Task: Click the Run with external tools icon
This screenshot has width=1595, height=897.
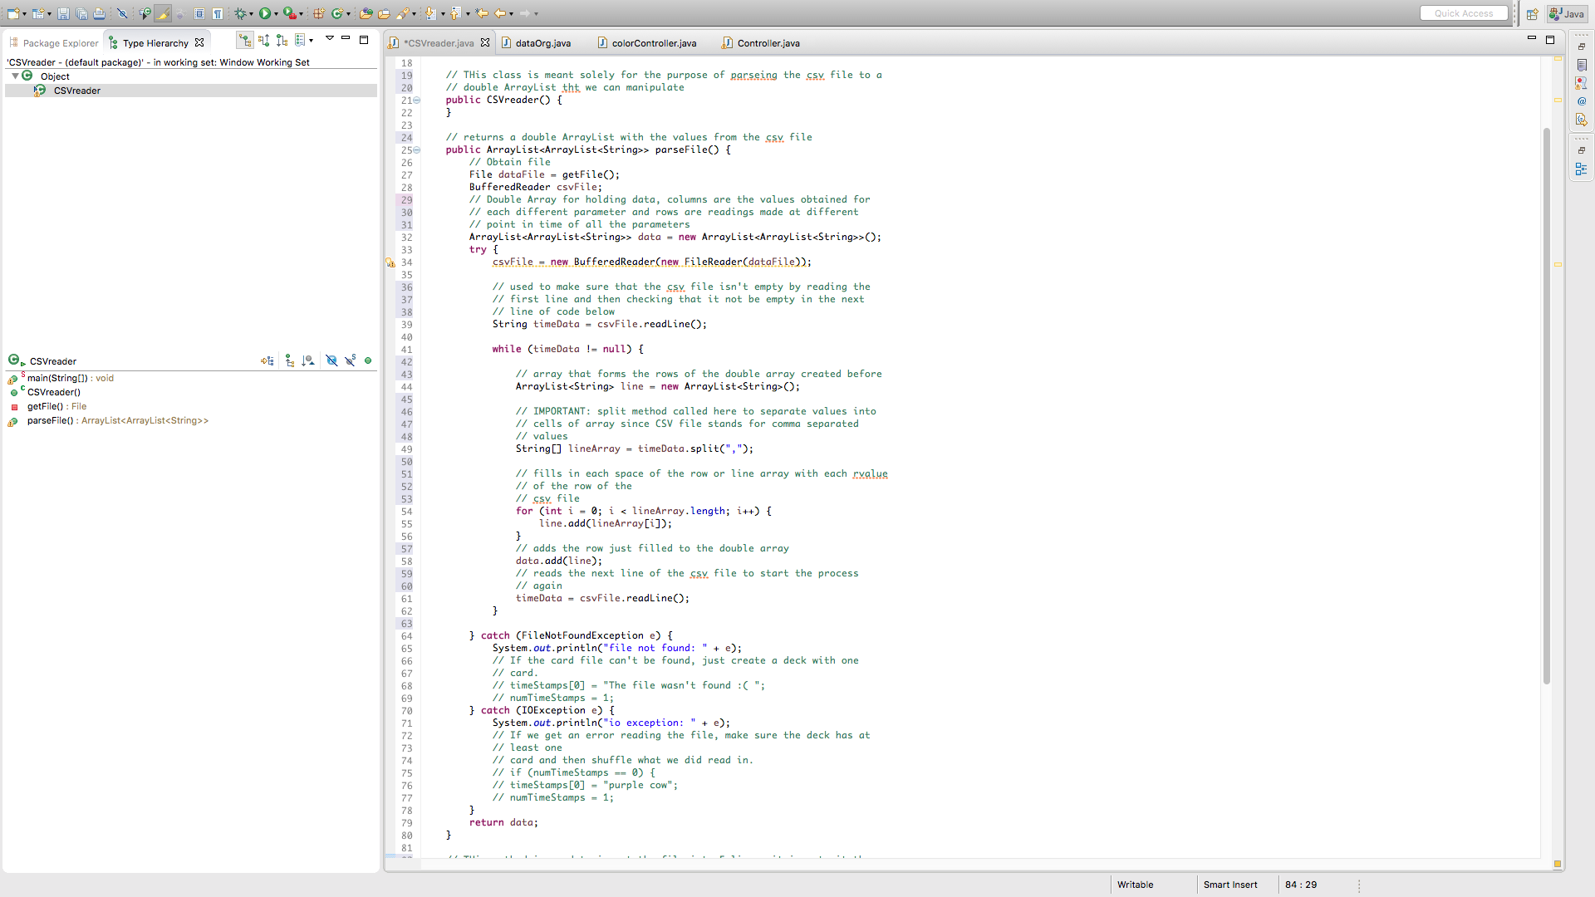Action: [289, 13]
